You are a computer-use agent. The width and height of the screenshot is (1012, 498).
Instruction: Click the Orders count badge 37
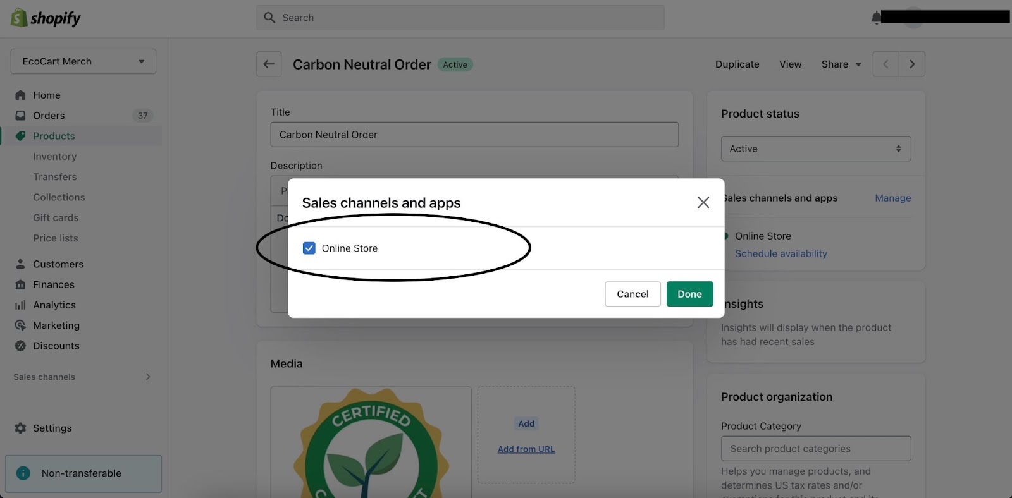[x=143, y=116]
